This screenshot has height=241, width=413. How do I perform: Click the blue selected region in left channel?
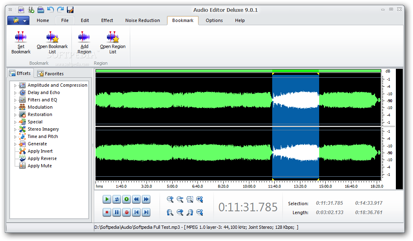[x=295, y=100]
